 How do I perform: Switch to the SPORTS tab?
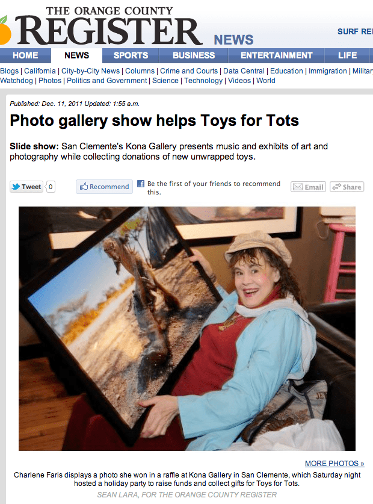tap(131, 55)
